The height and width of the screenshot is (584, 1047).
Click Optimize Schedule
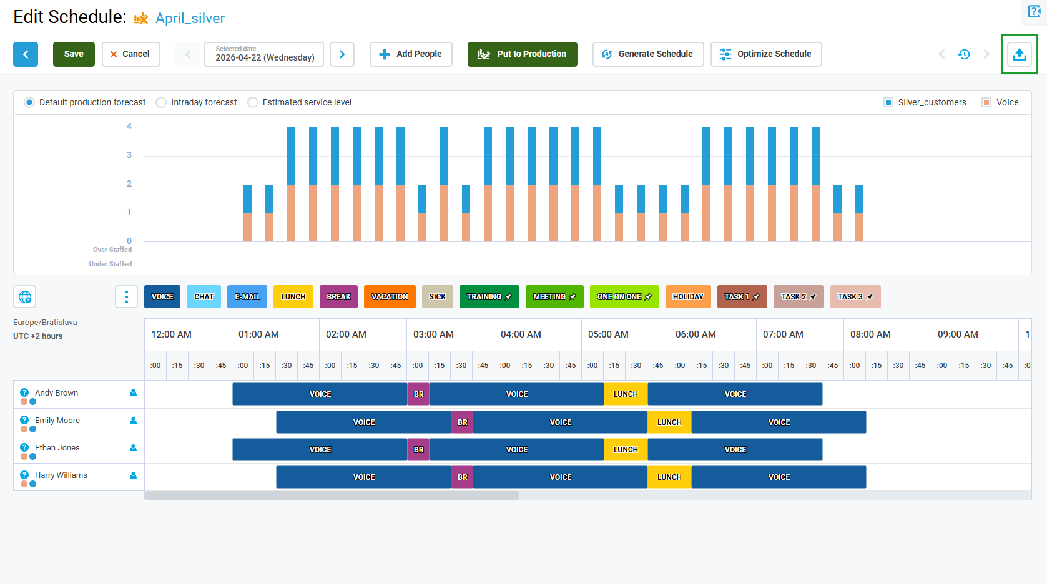coord(766,54)
